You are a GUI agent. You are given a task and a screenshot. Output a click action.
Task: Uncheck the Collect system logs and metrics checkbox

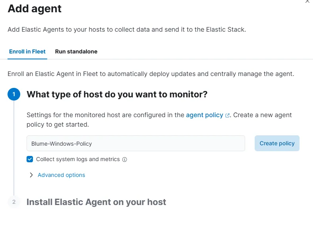[30, 159]
